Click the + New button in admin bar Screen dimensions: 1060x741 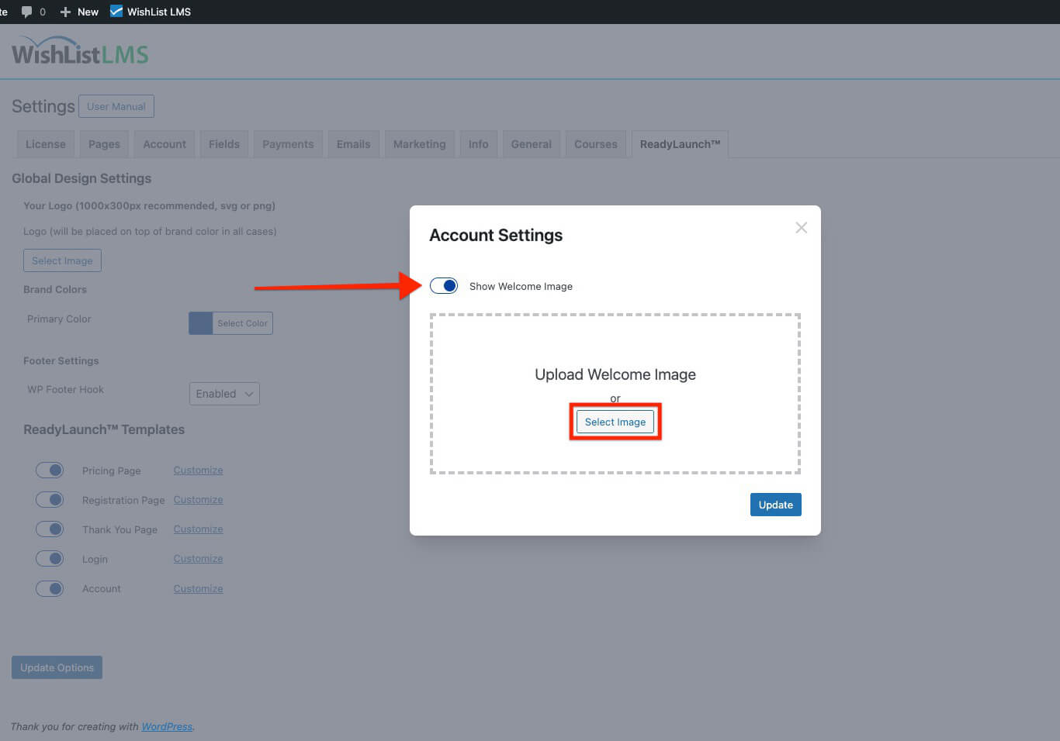(78, 11)
